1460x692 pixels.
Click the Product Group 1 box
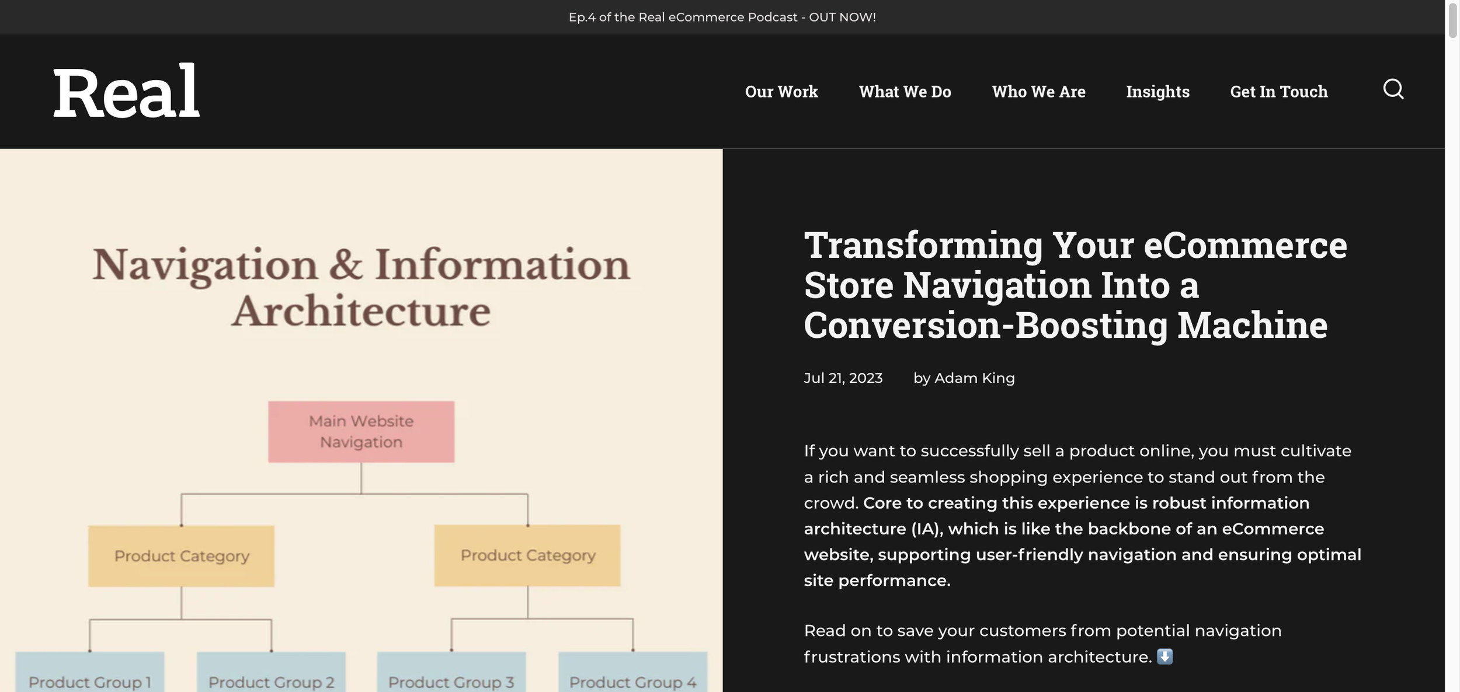(89, 676)
